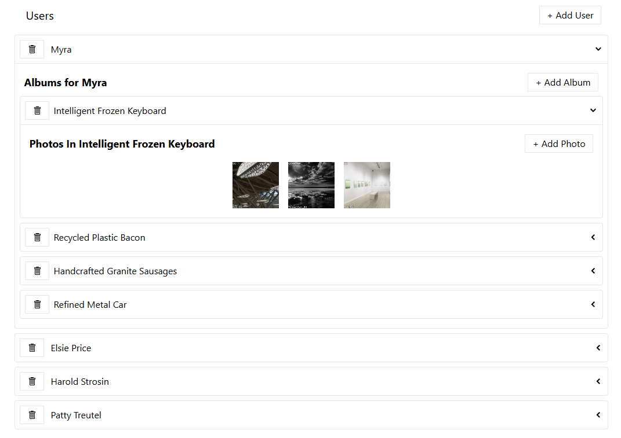Add a new album for Myra
Viewport: 621px width, 438px height.
[562, 82]
